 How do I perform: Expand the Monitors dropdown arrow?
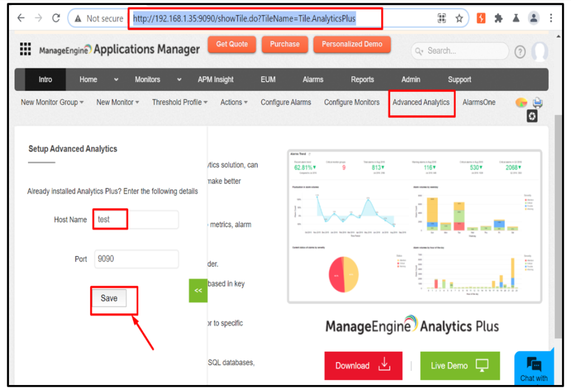coord(179,79)
